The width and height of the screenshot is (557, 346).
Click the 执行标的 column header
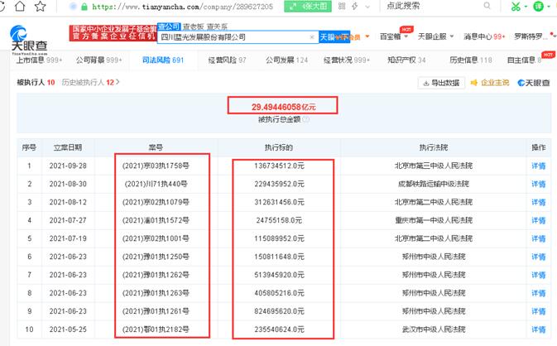pos(278,147)
